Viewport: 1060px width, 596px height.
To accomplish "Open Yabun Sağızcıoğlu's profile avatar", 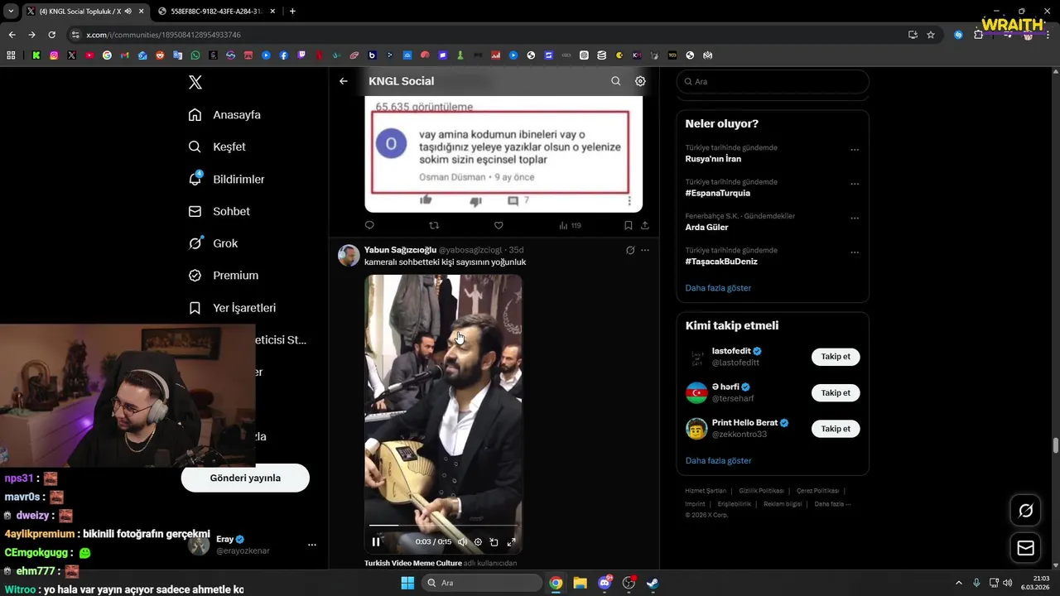I will pos(349,255).
